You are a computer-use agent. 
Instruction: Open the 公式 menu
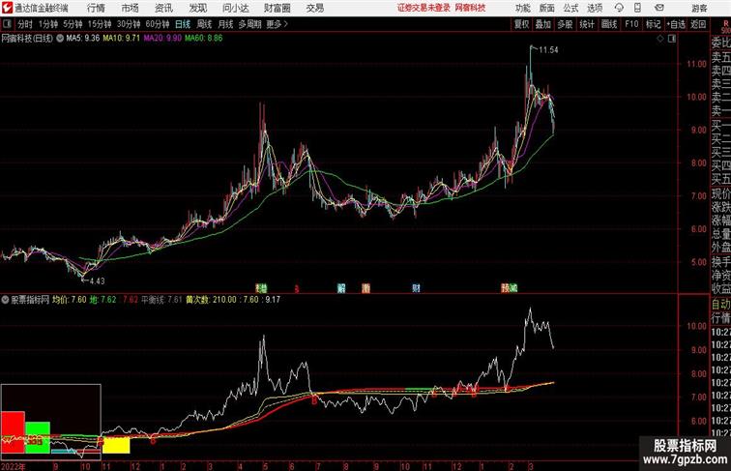[x=570, y=8]
